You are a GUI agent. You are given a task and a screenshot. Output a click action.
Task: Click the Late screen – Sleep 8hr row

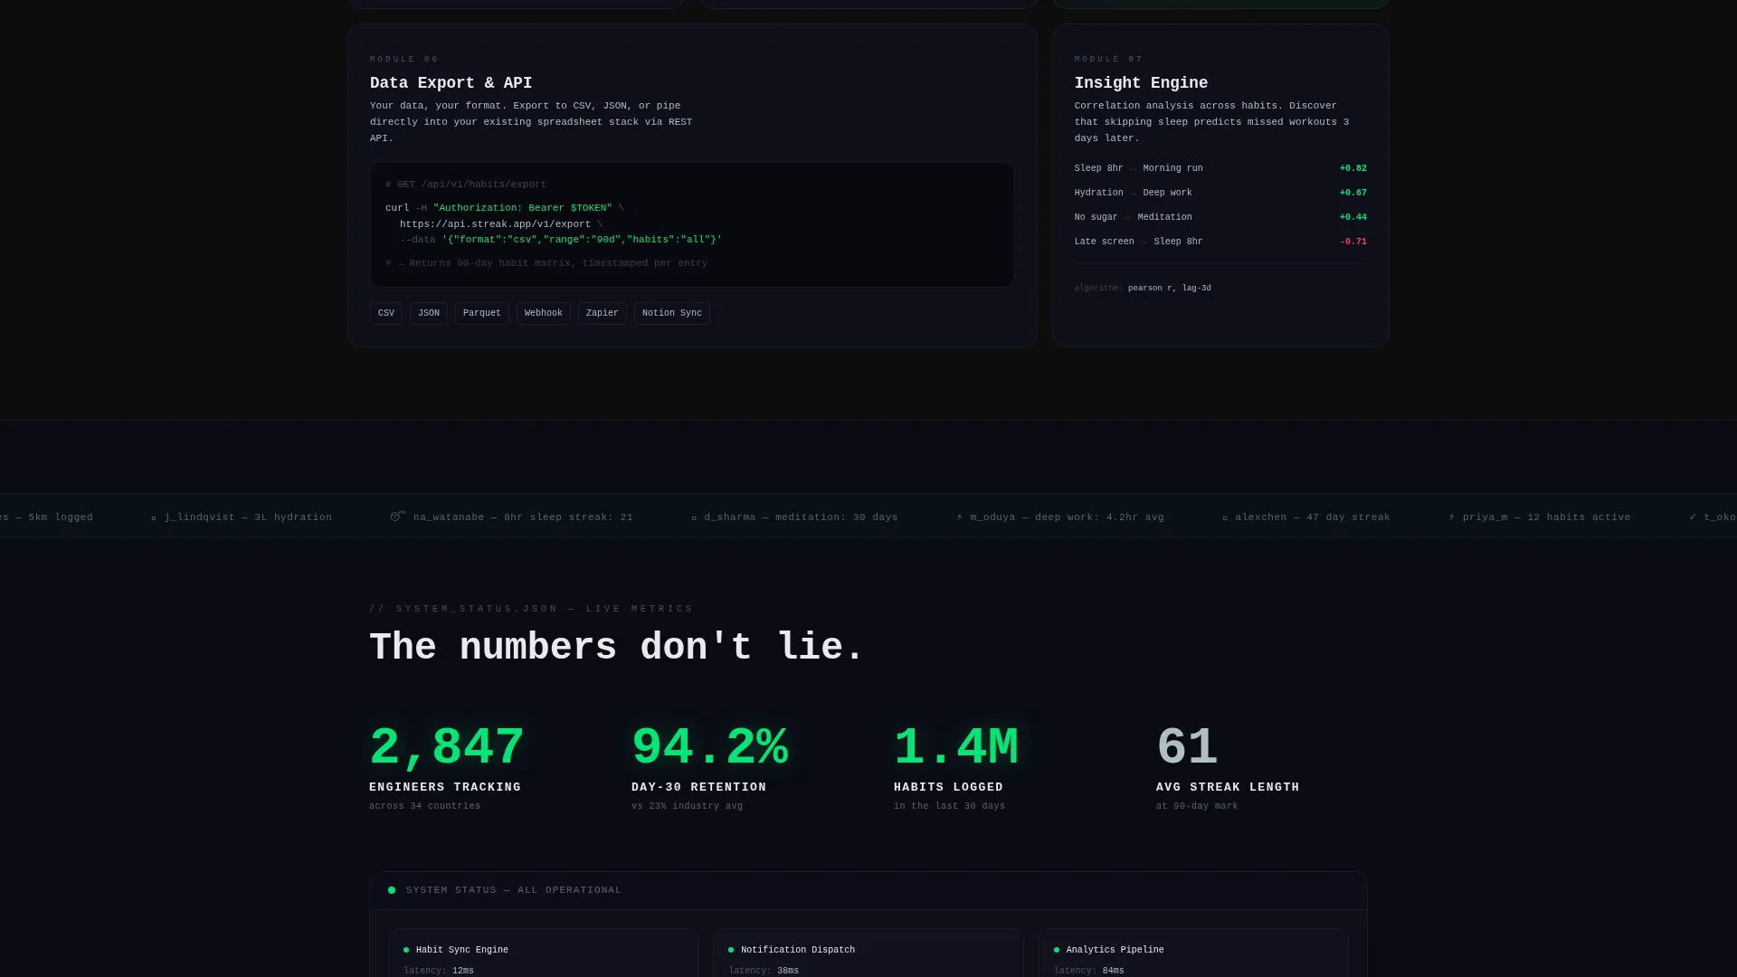1220,242
